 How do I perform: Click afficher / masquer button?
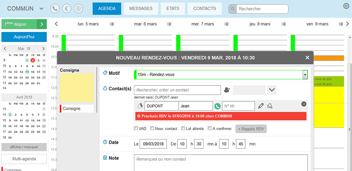tap(24, 147)
